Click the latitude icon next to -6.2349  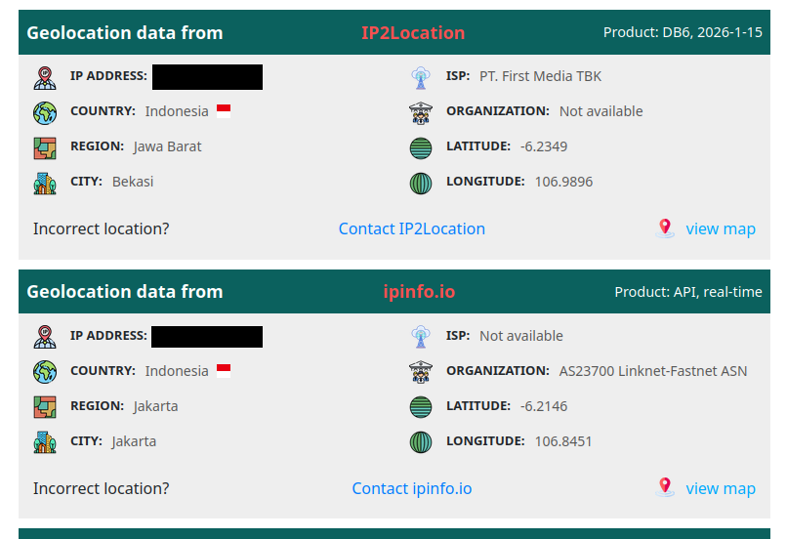tap(420, 147)
